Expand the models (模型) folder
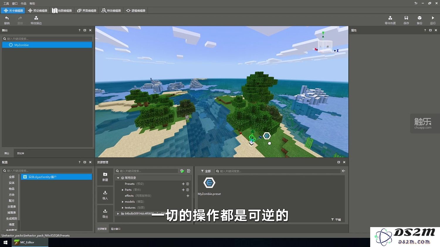The height and width of the screenshot is (247, 440). pyautogui.click(x=123, y=202)
